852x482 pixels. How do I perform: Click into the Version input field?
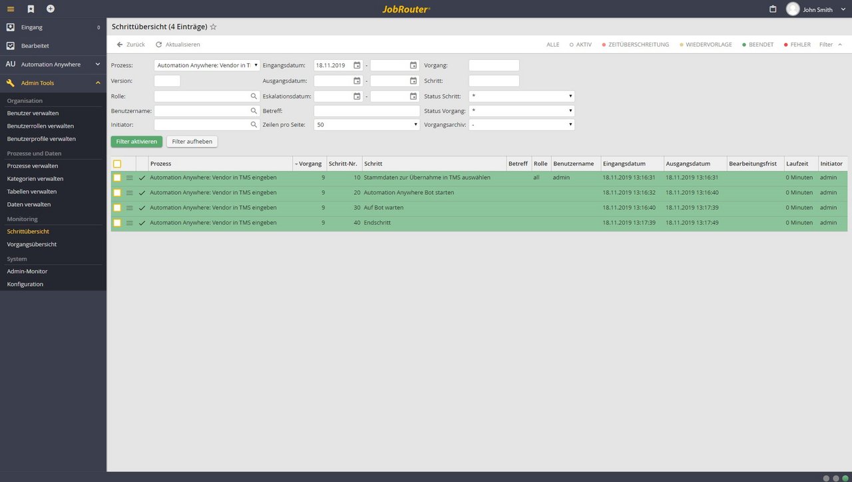(167, 80)
